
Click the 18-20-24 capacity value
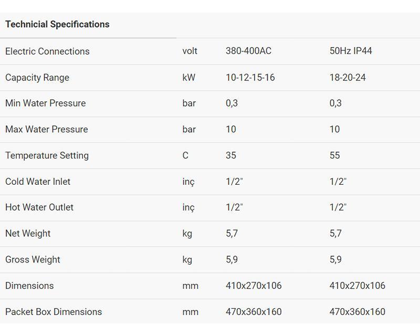click(x=348, y=77)
